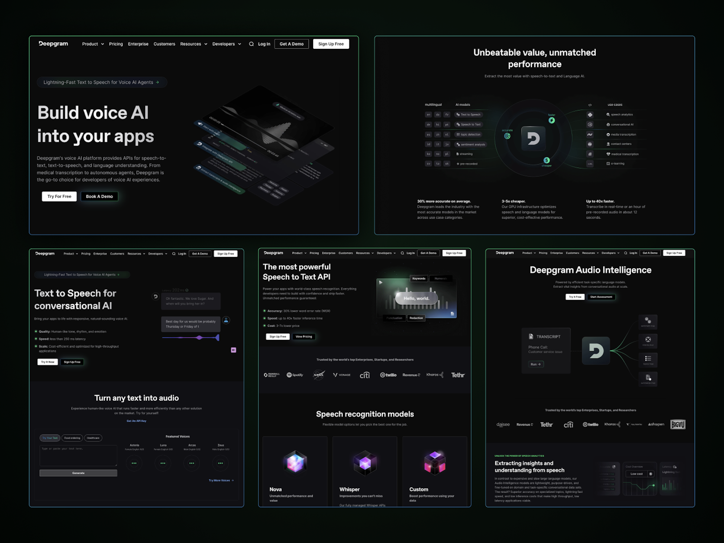Viewport: 724px width, 543px height.
Task: Select the Whisper model cube icon
Action: click(365, 462)
